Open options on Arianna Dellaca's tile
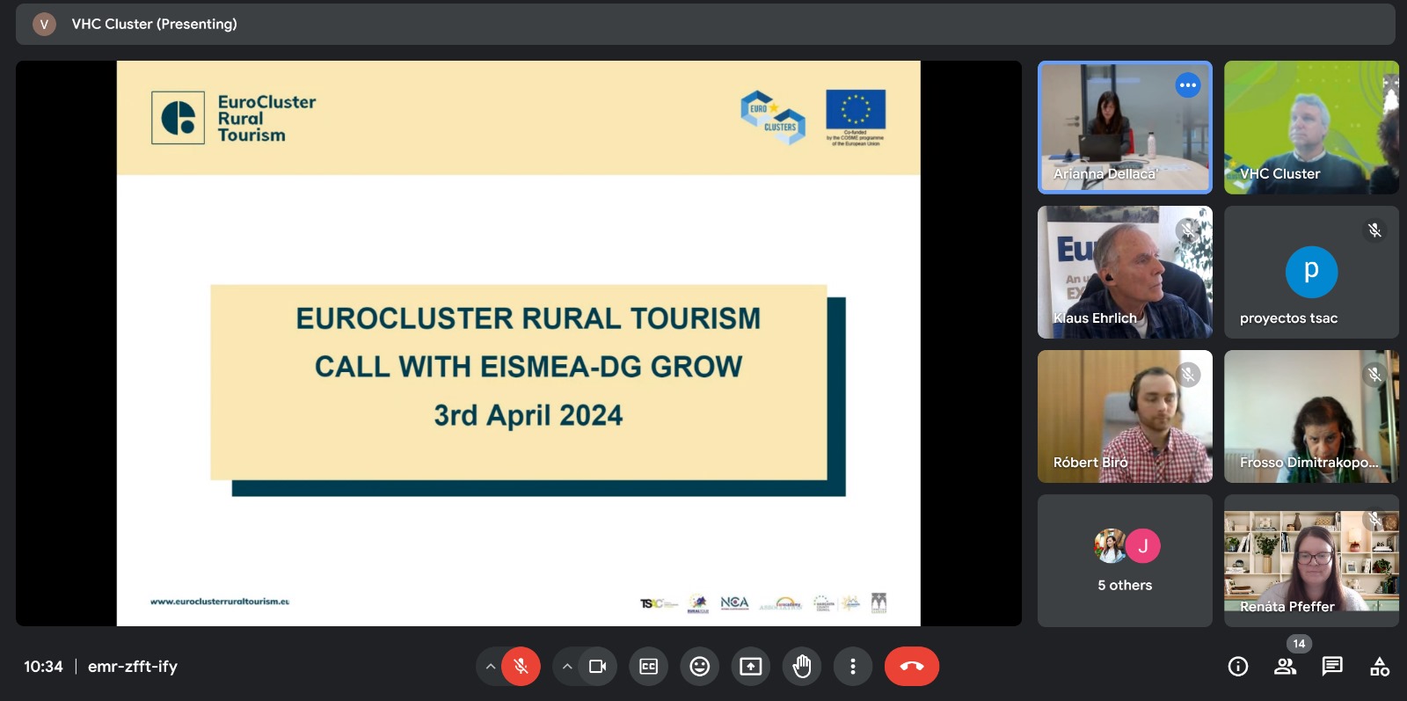Viewport: 1407px width, 701px height. 1187,85
